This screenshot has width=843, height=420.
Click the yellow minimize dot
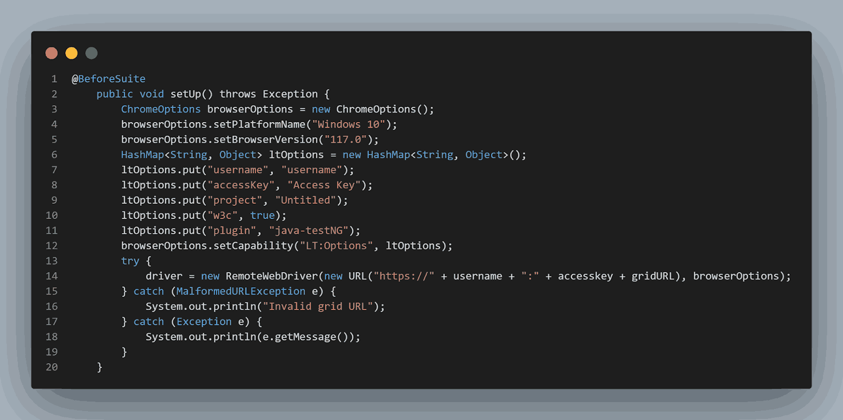[x=72, y=53]
